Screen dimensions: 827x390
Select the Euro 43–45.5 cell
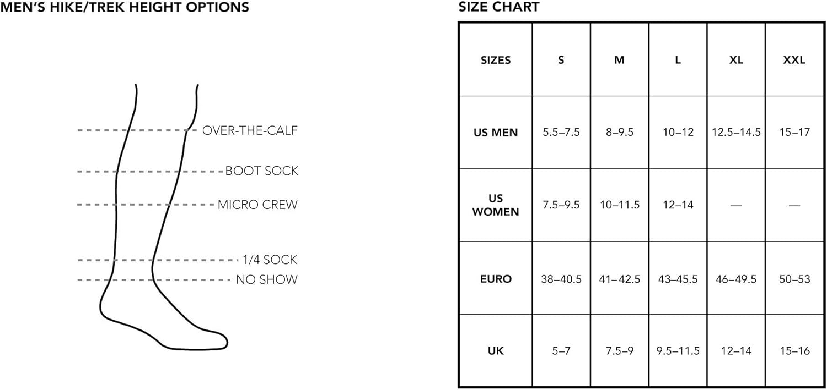coord(678,279)
